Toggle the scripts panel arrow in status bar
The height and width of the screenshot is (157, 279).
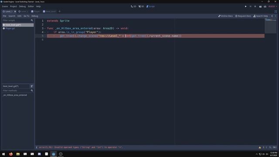tap(37, 147)
